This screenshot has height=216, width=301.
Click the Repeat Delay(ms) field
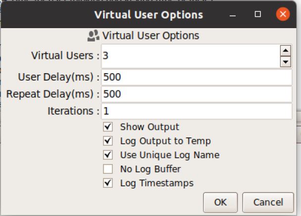197,94
